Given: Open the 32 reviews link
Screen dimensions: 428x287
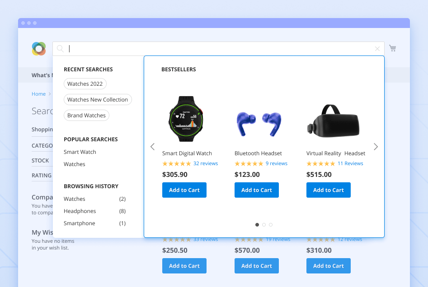Looking at the screenshot, I should (206, 163).
